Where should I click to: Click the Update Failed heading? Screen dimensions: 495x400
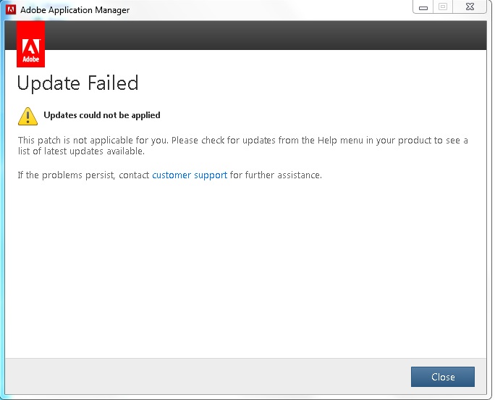tap(77, 83)
